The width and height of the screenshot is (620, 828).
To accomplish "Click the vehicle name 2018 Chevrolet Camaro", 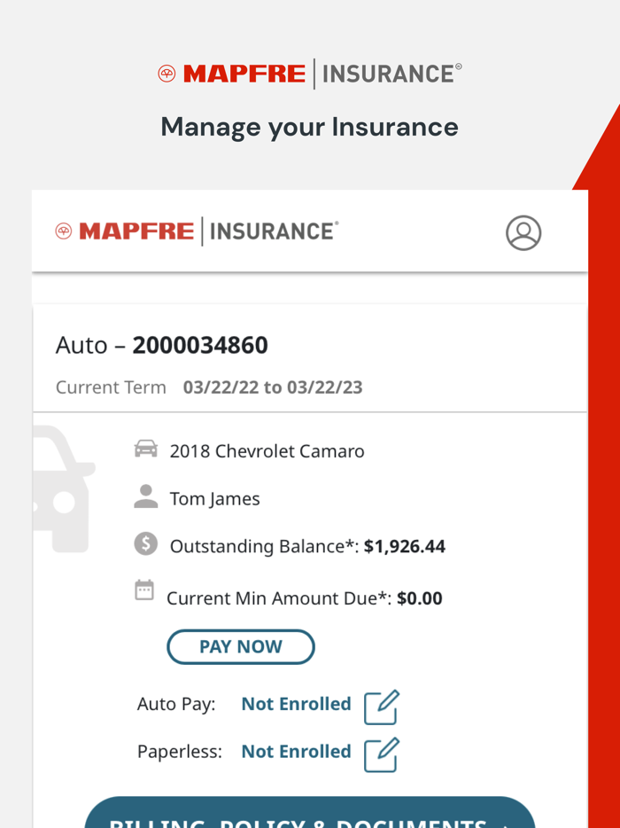I will 267,450.
